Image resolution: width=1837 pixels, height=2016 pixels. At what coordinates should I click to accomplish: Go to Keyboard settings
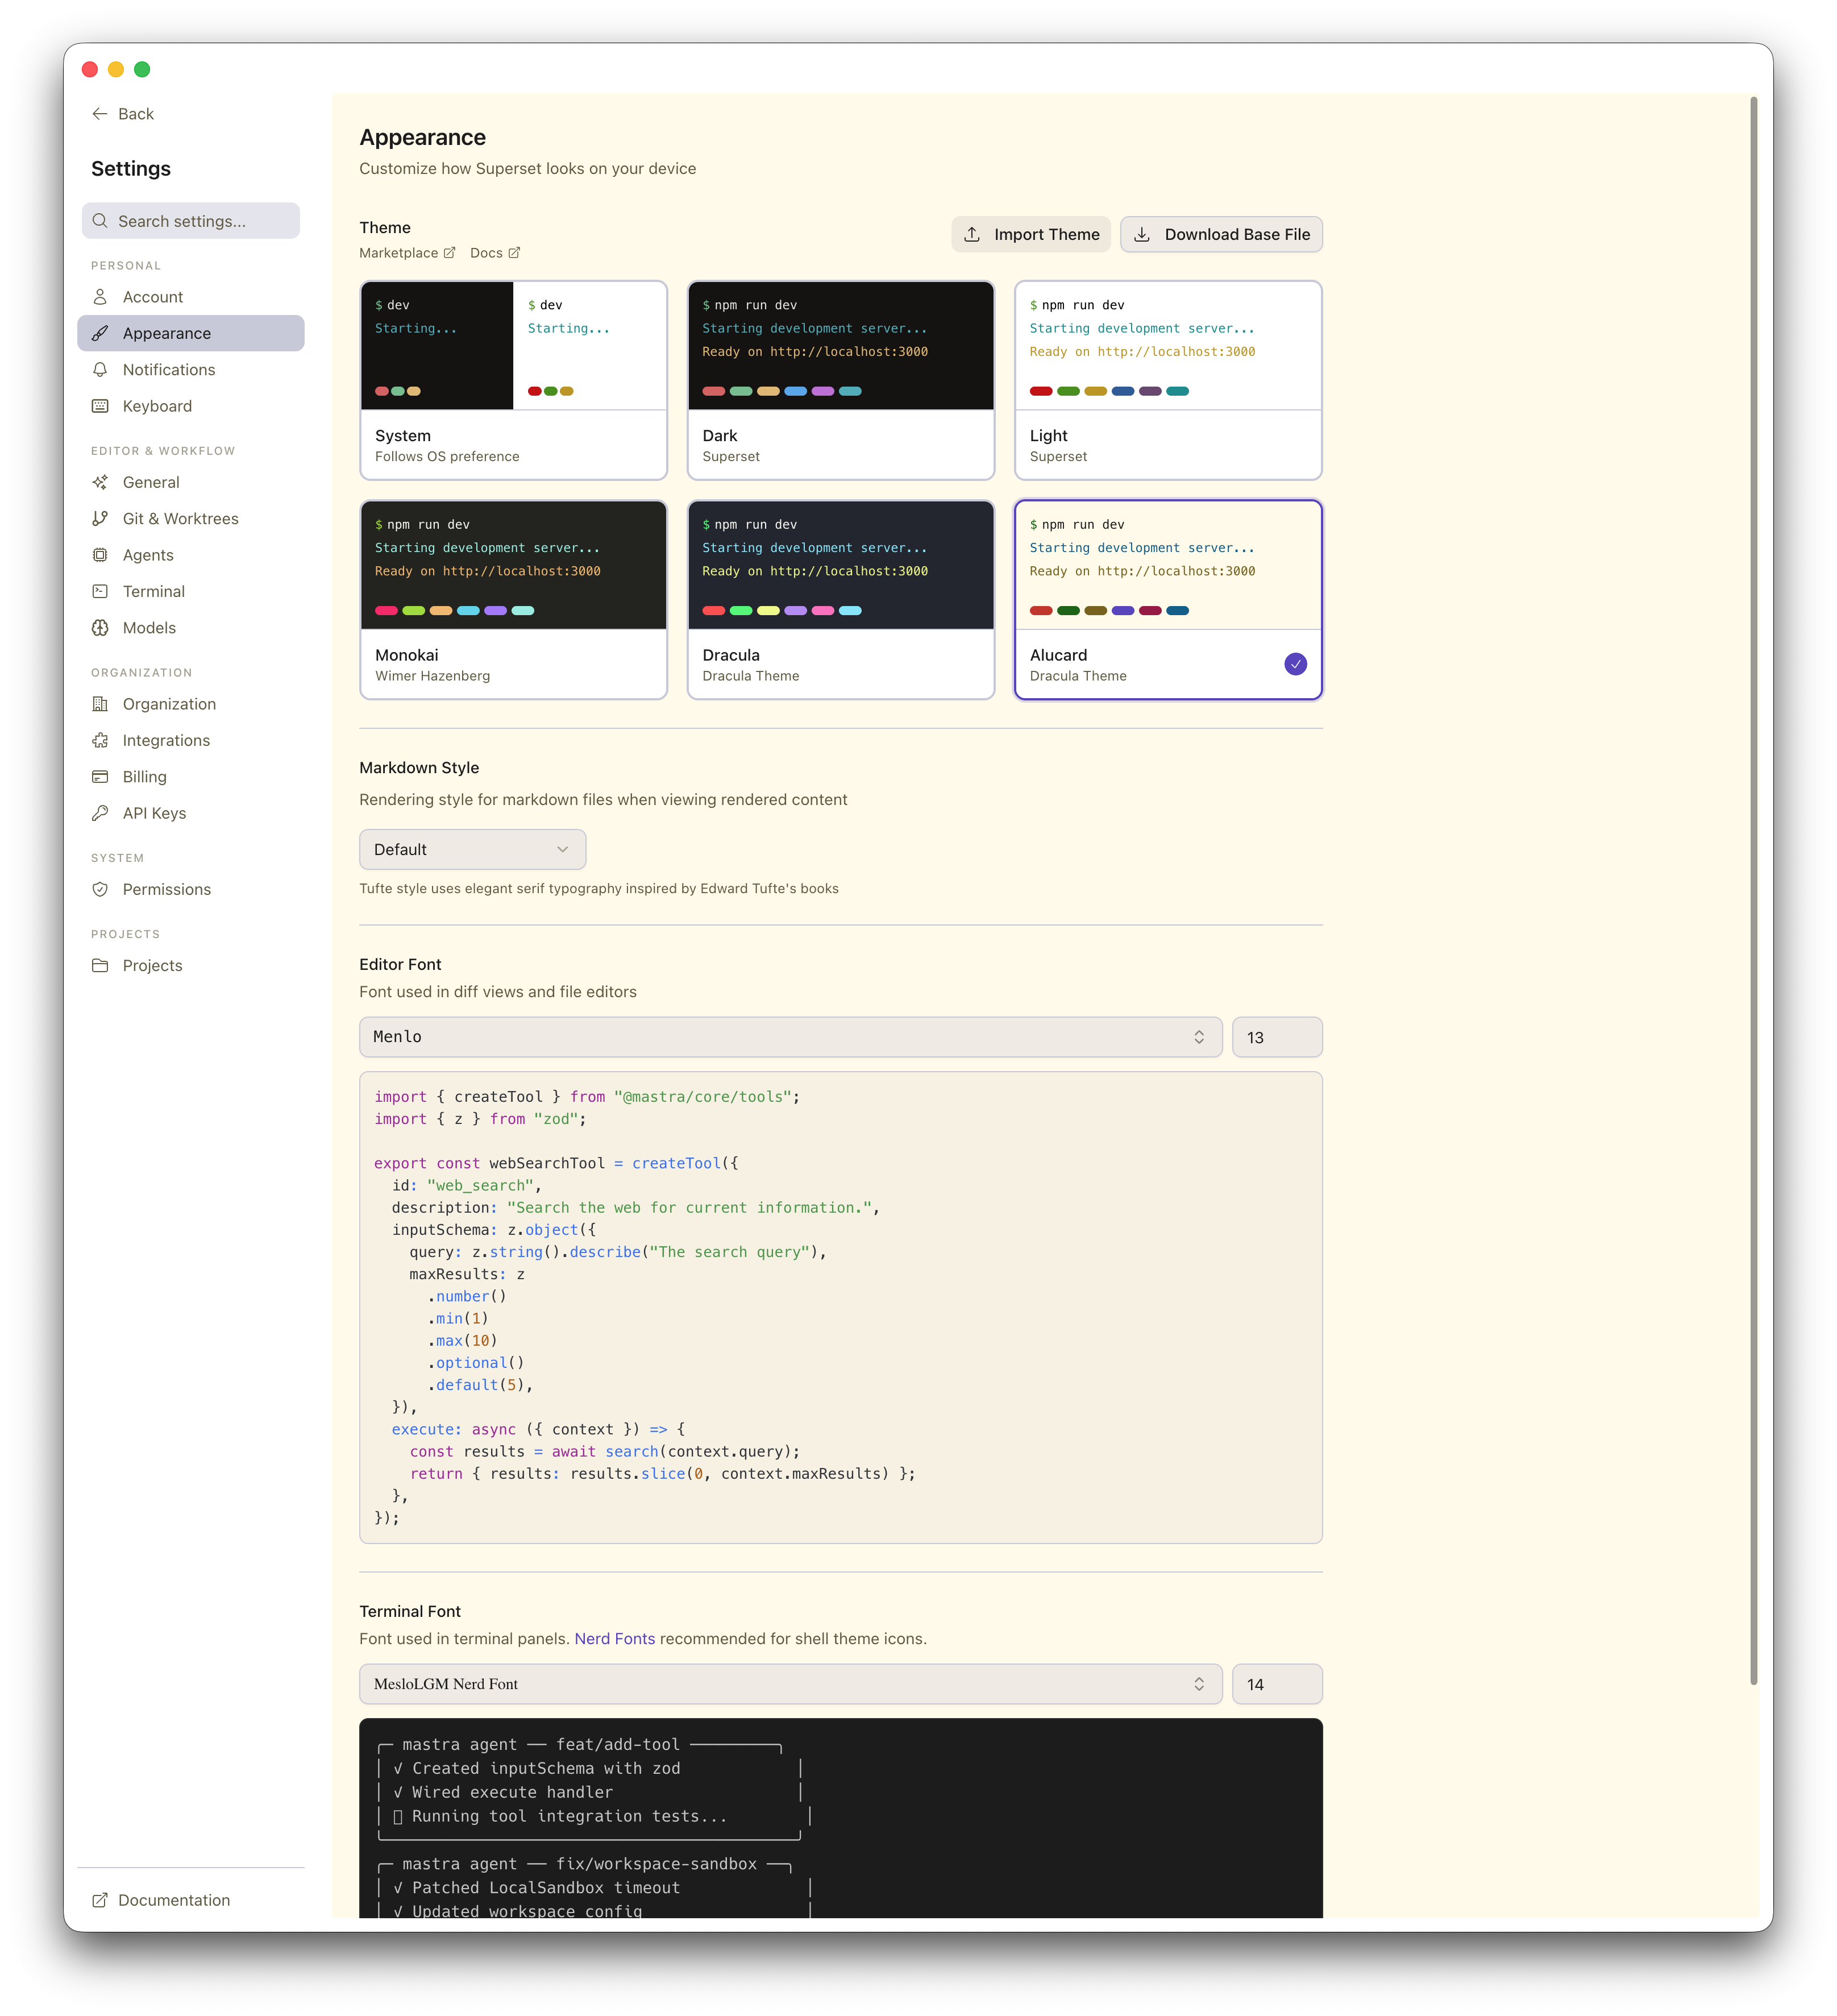tap(190, 406)
